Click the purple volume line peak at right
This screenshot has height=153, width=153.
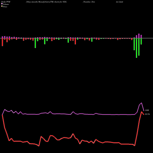point(141,103)
